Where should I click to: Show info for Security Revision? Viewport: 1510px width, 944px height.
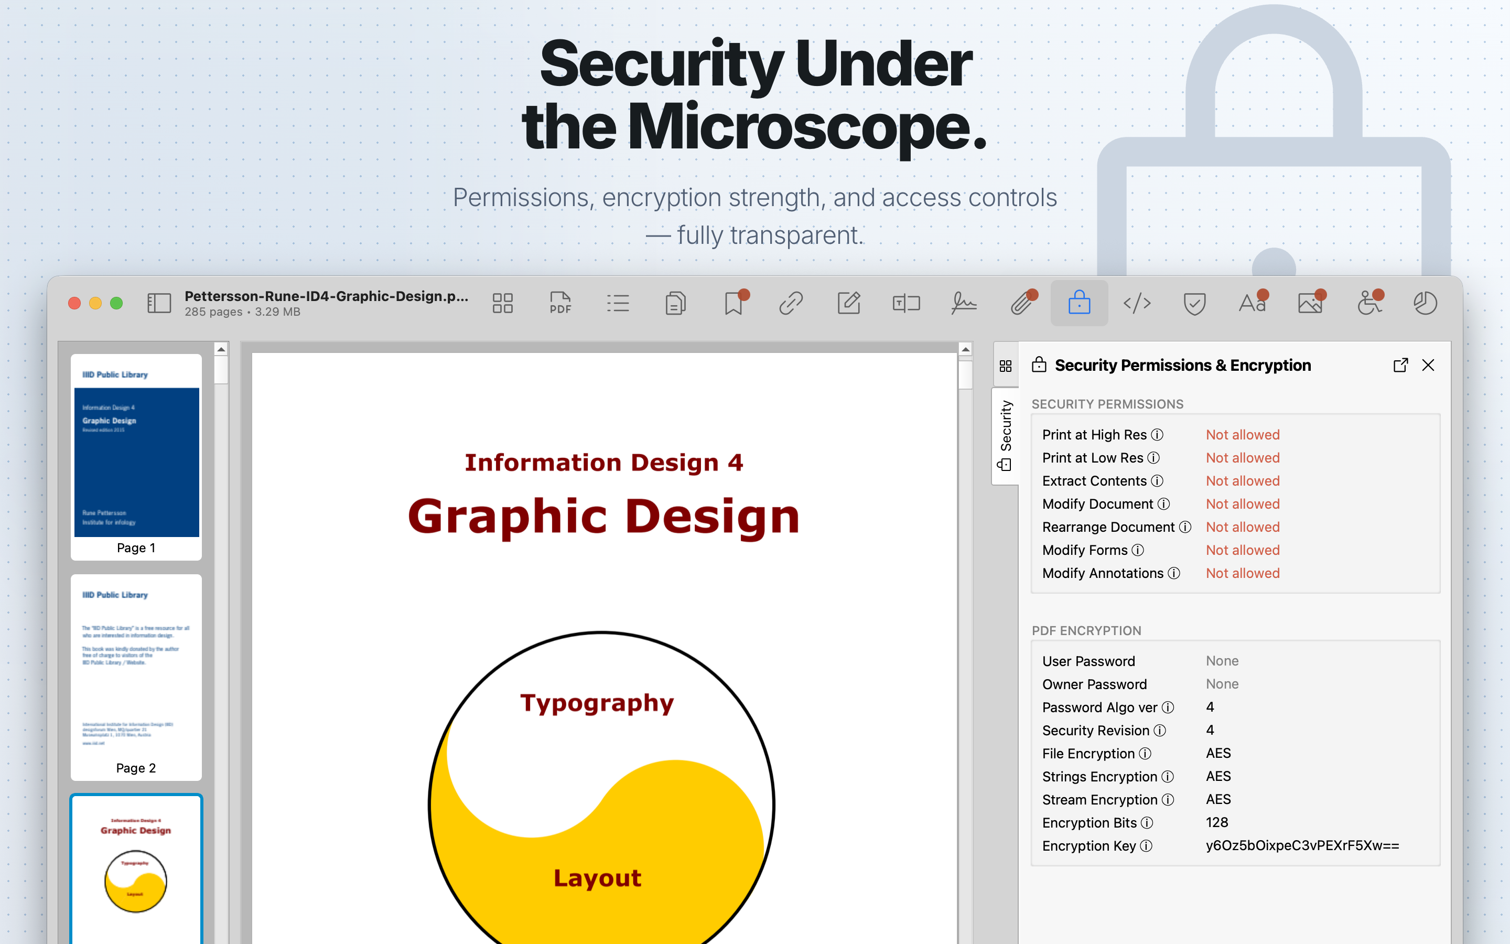tap(1160, 731)
